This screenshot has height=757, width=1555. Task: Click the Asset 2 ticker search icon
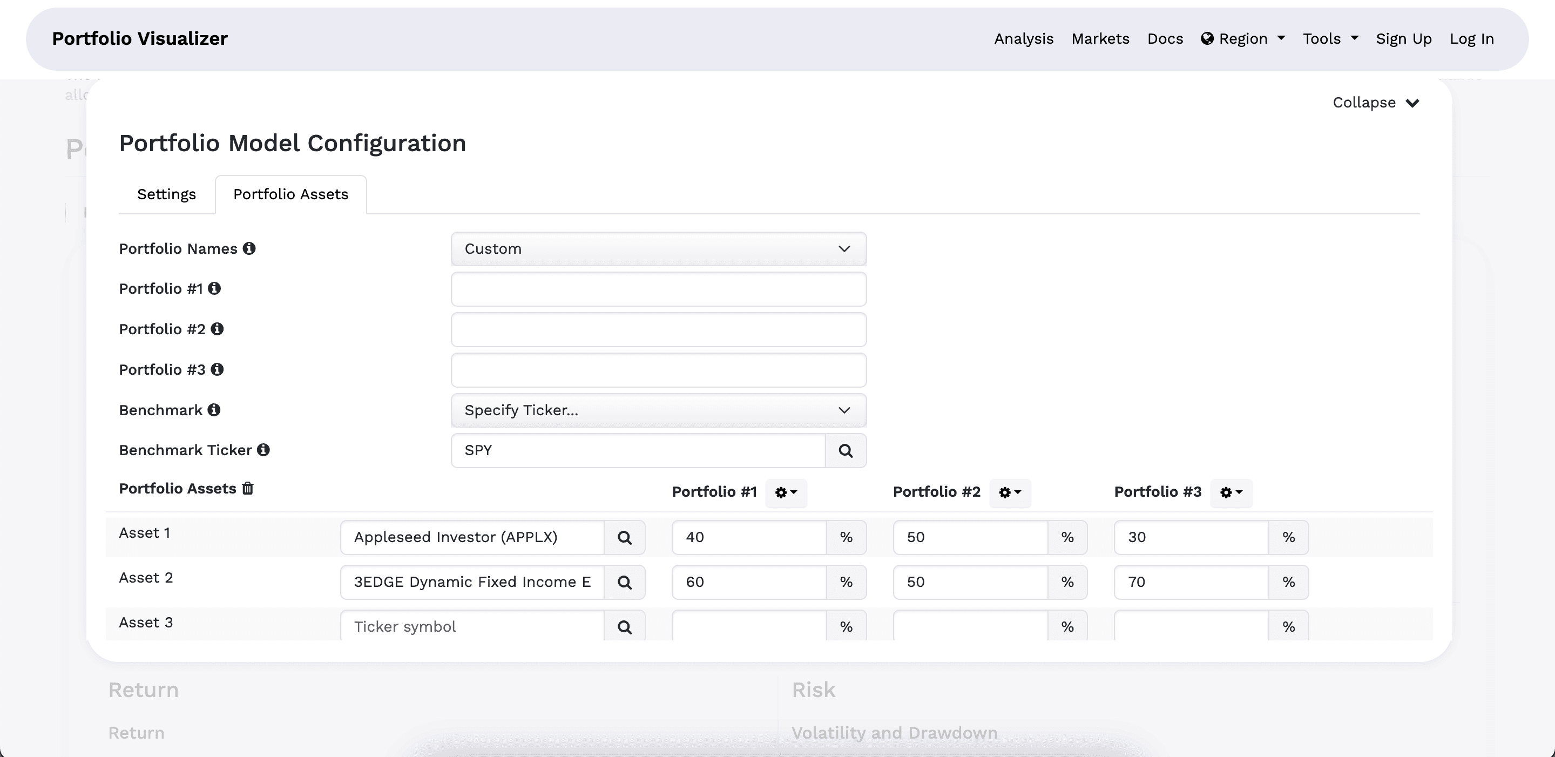click(x=624, y=582)
